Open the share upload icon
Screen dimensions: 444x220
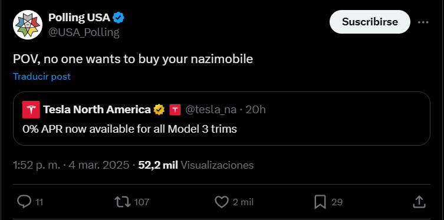click(418, 202)
